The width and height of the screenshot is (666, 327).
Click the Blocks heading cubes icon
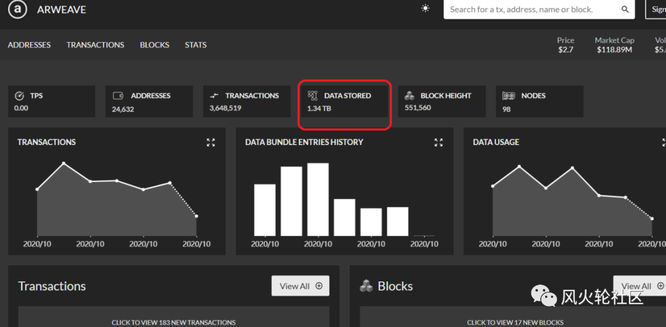click(366, 286)
